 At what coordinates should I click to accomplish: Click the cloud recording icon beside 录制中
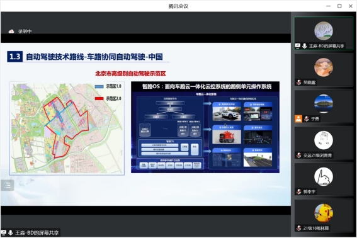(x=11, y=31)
